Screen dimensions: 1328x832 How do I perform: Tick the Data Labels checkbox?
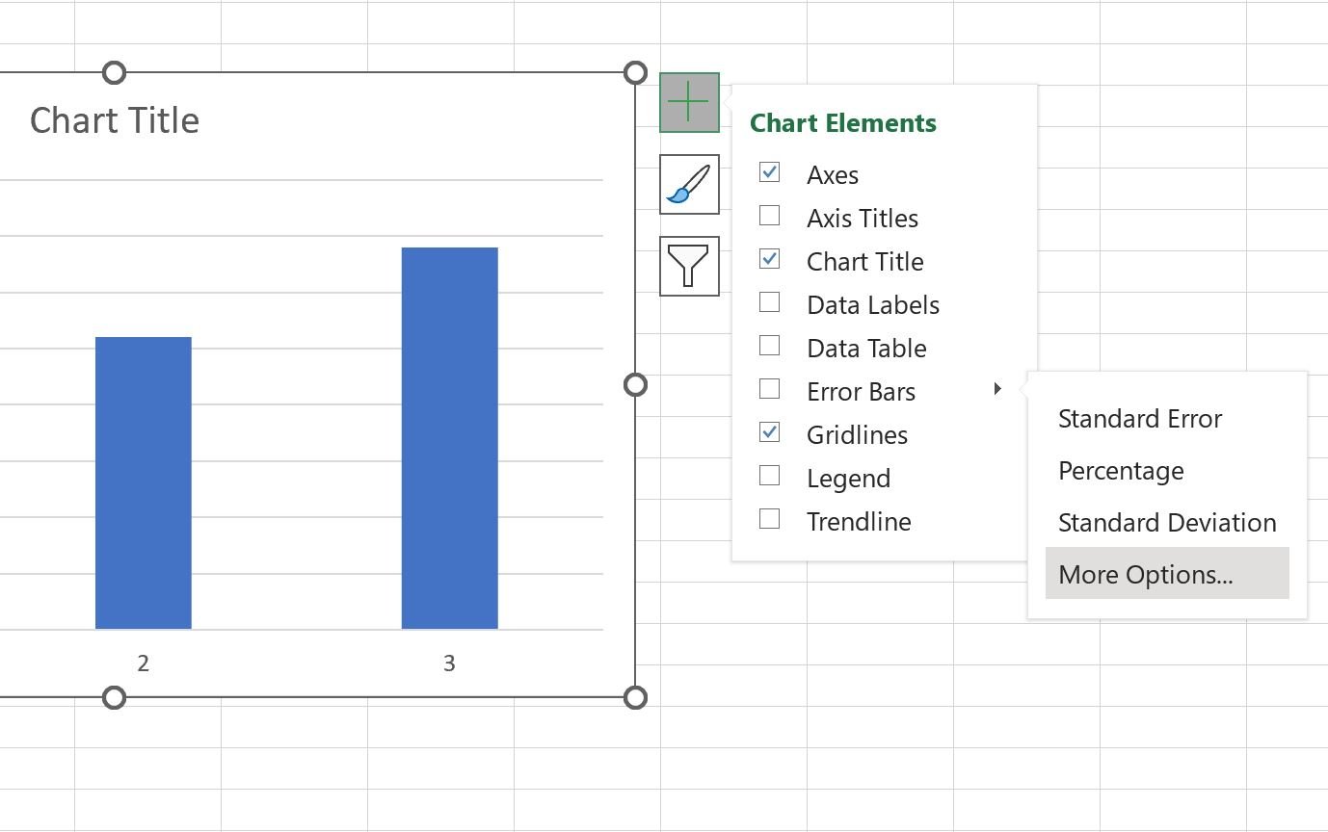tap(769, 302)
